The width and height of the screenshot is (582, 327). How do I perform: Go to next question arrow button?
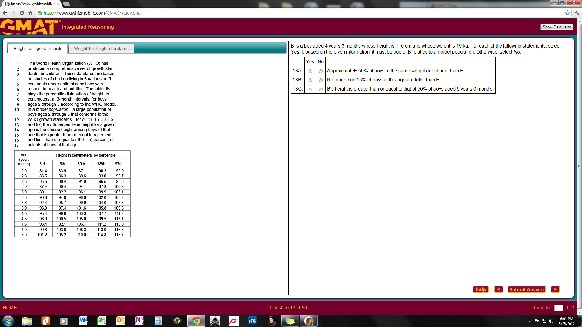tap(555, 289)
